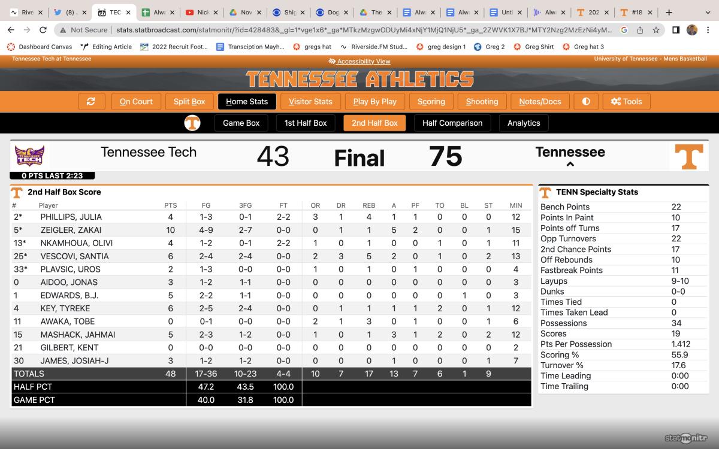Click the Tennessee Tech team logo

click(x=29, y=156)
